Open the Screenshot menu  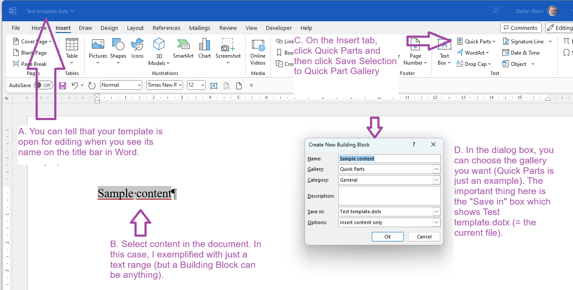click(x=228, y=51)
